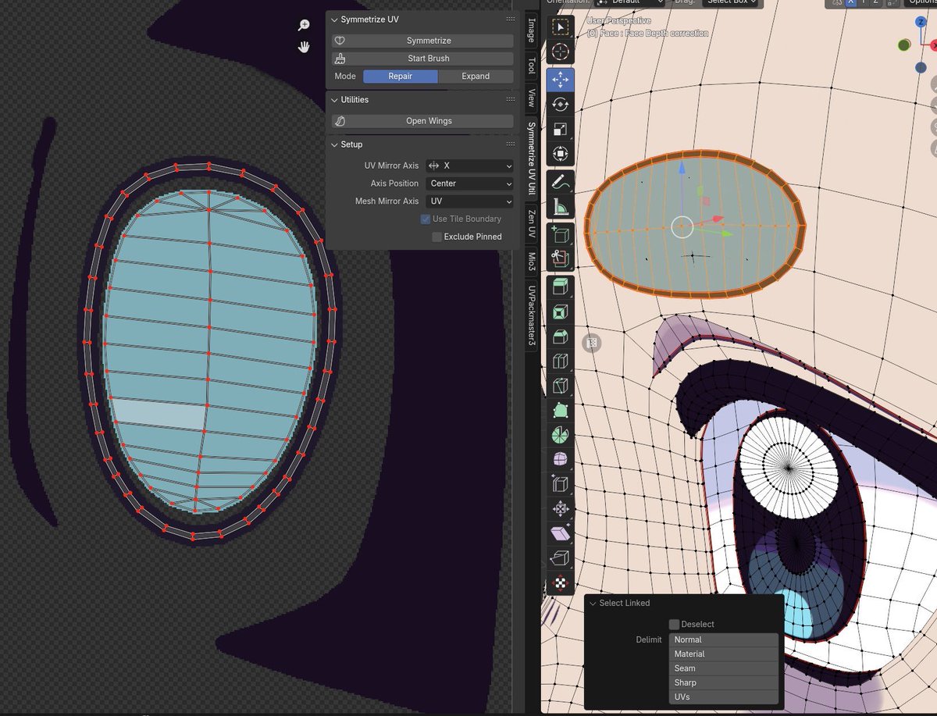Open the Symmetrize UV Util sidebar tab
This screenshot has width=937, height=716.
pos(532,159)
